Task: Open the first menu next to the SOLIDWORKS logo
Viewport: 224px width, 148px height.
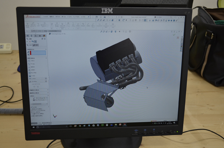Action: point(46,17)
